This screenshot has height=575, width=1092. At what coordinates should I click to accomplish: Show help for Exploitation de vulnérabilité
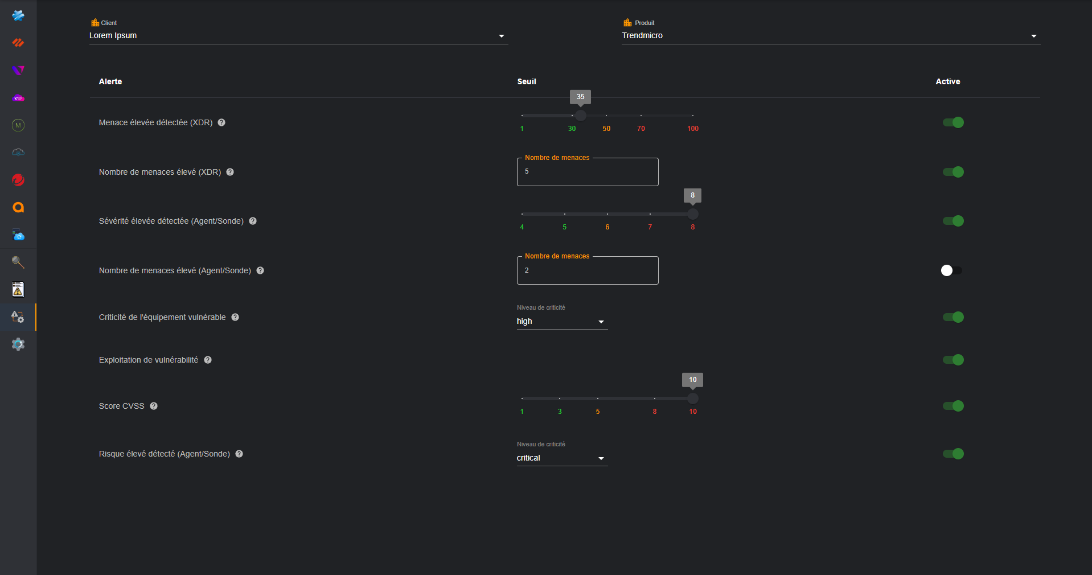[208, 360]
